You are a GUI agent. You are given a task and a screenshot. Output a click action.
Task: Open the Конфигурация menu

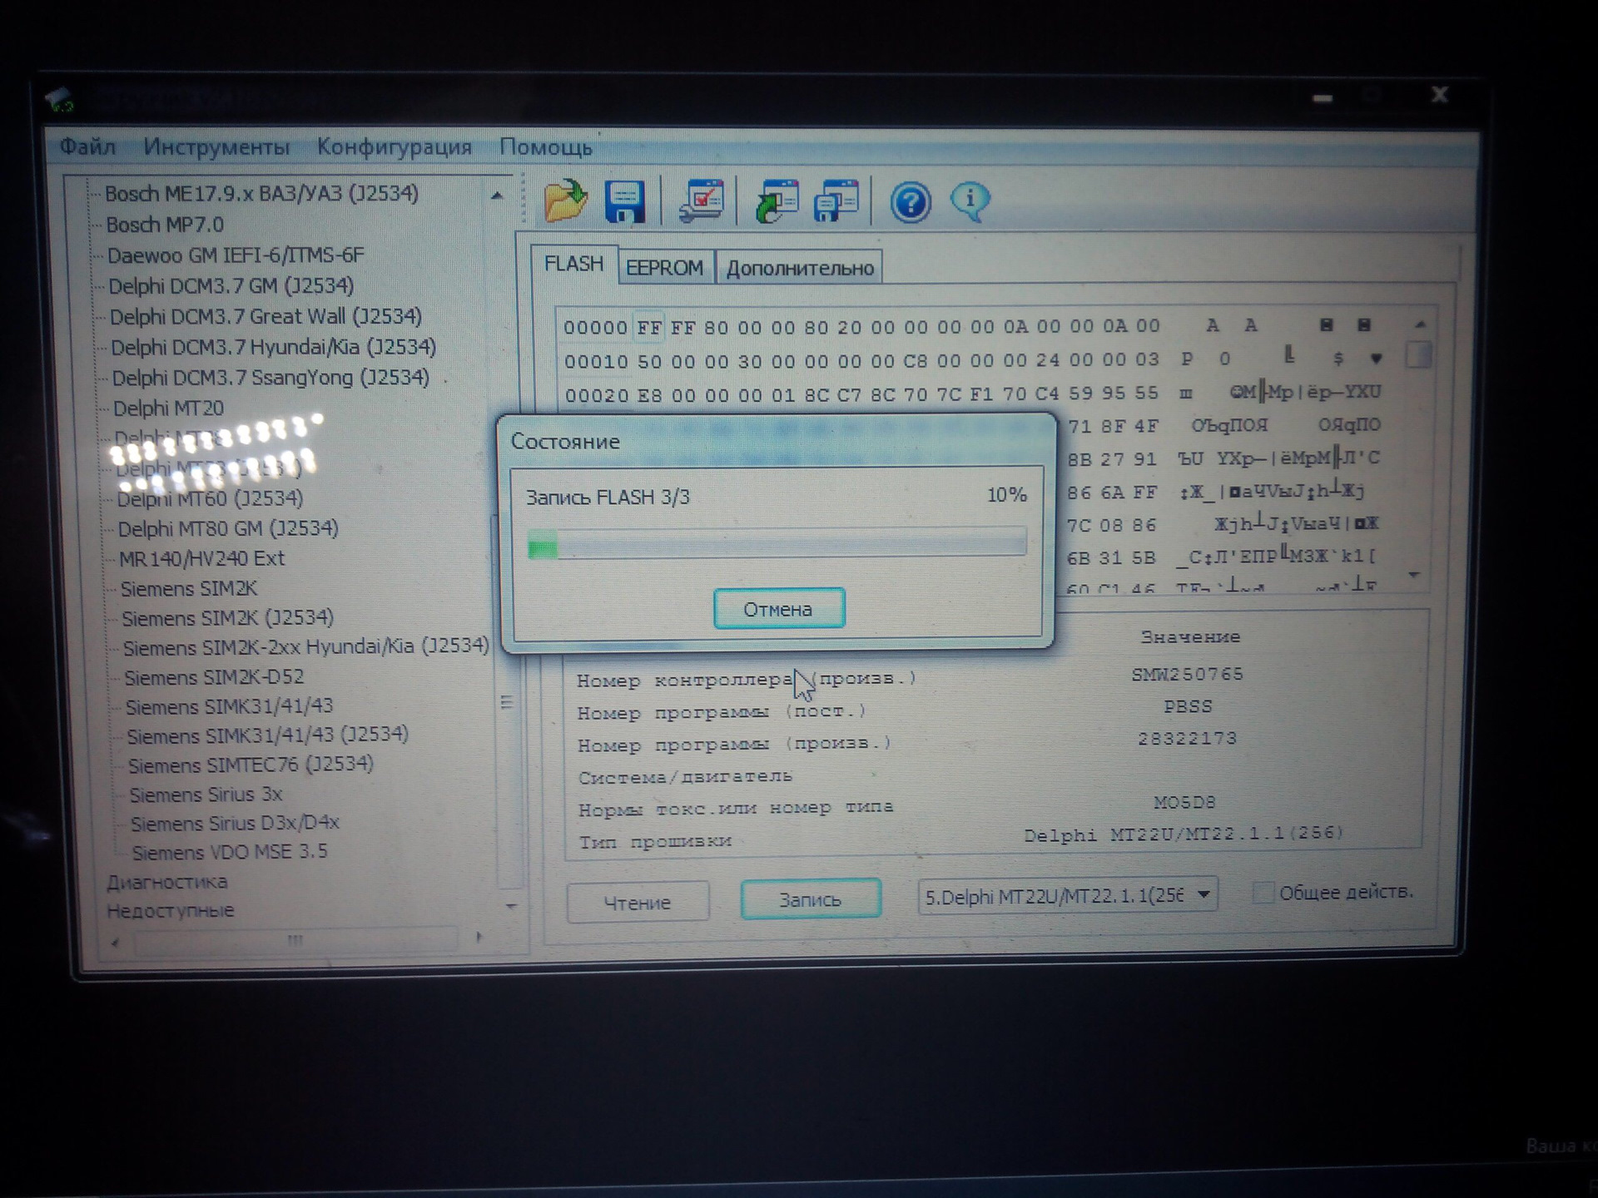(x=394, y=147)
